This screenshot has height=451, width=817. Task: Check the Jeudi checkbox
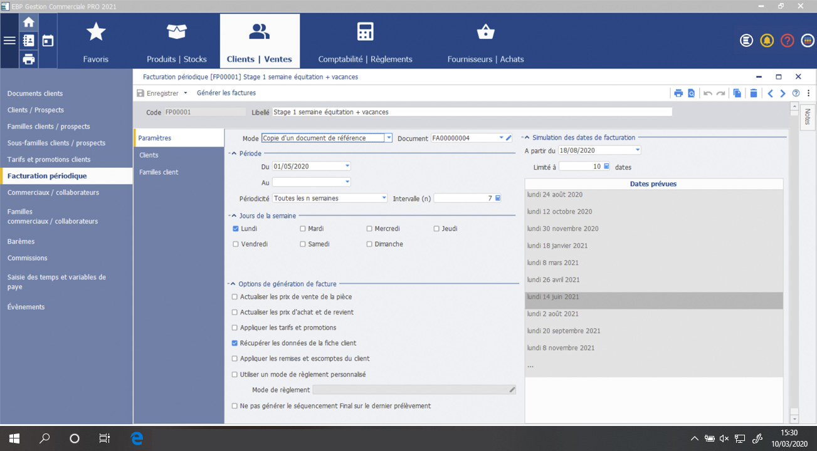[436, 229]
